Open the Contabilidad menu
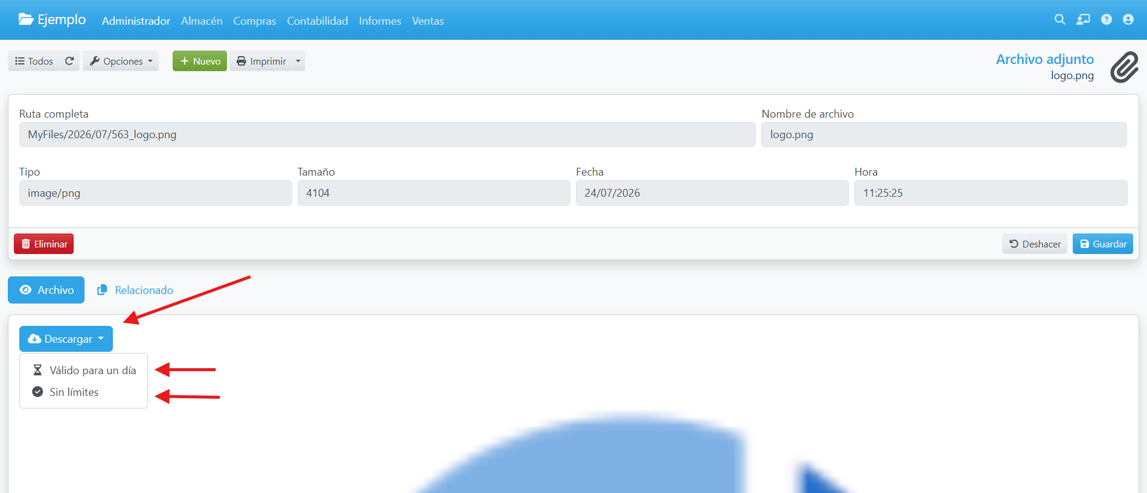 point(318,21)
